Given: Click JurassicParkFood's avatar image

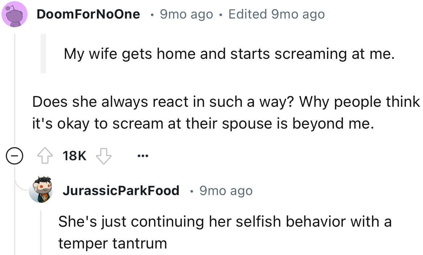Looking at the screenshot, I should tap(41, 191).
